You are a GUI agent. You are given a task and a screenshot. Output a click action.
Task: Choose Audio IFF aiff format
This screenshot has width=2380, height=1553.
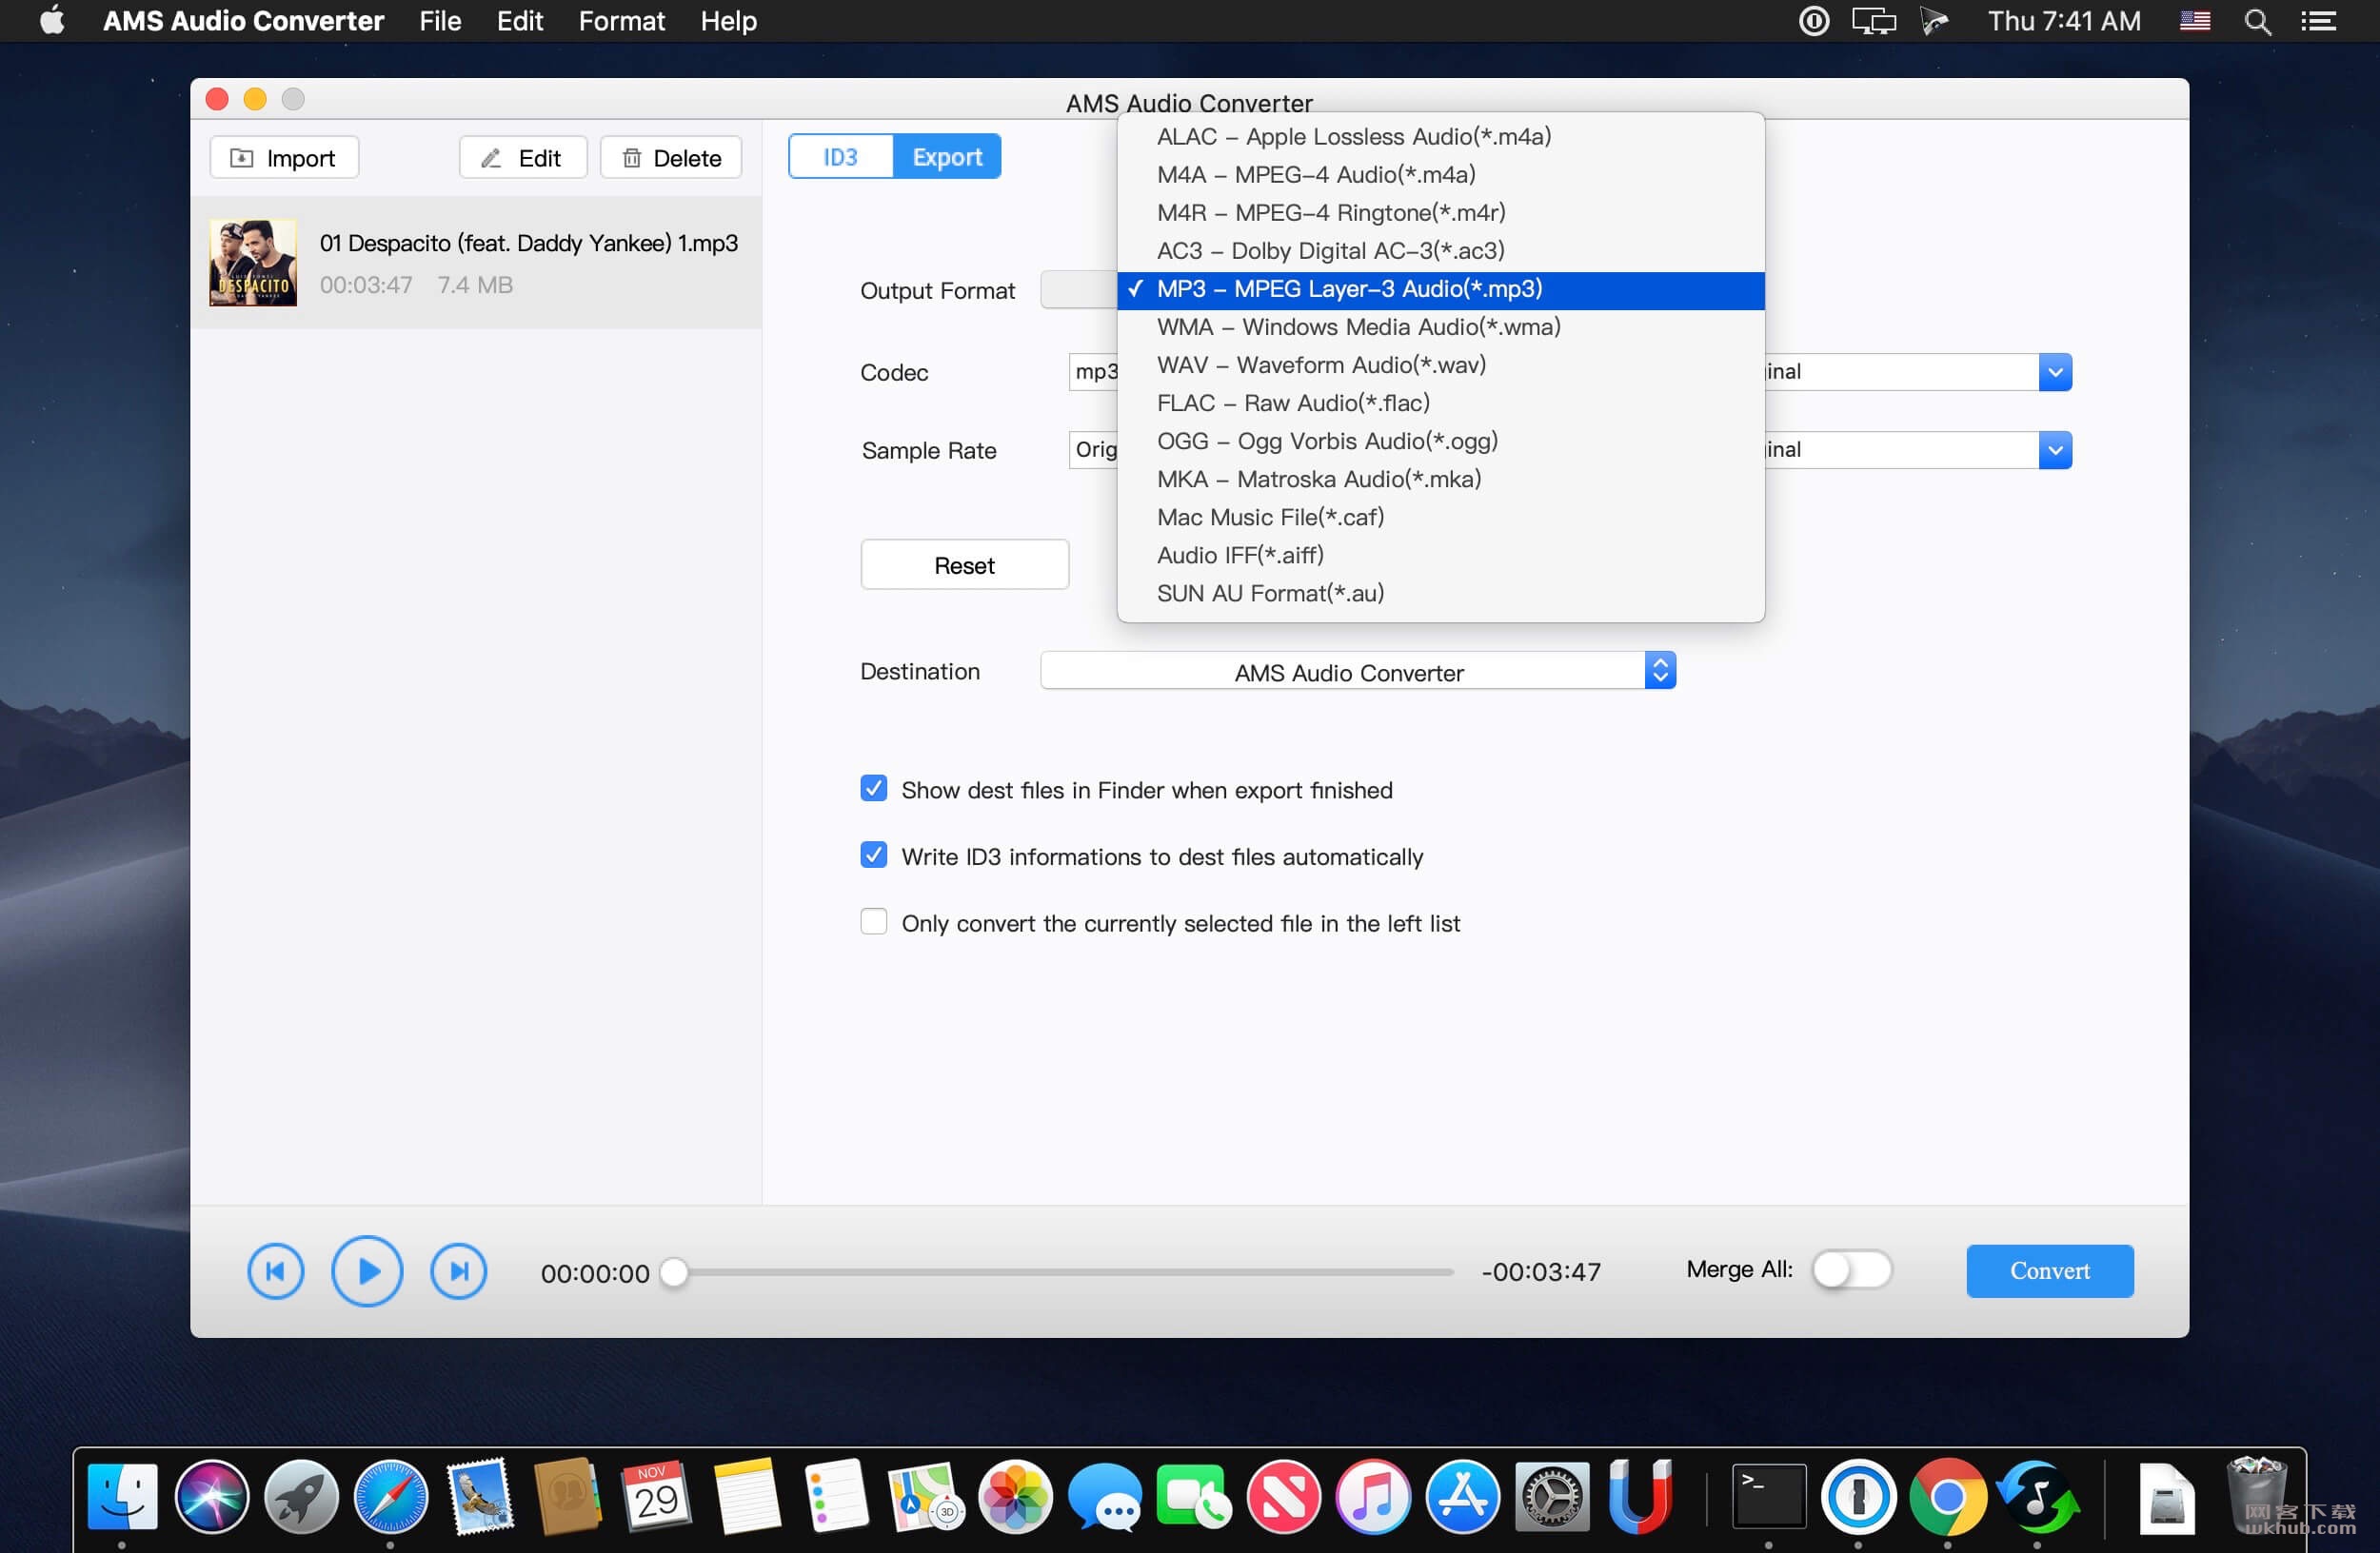click(1440, 556)
